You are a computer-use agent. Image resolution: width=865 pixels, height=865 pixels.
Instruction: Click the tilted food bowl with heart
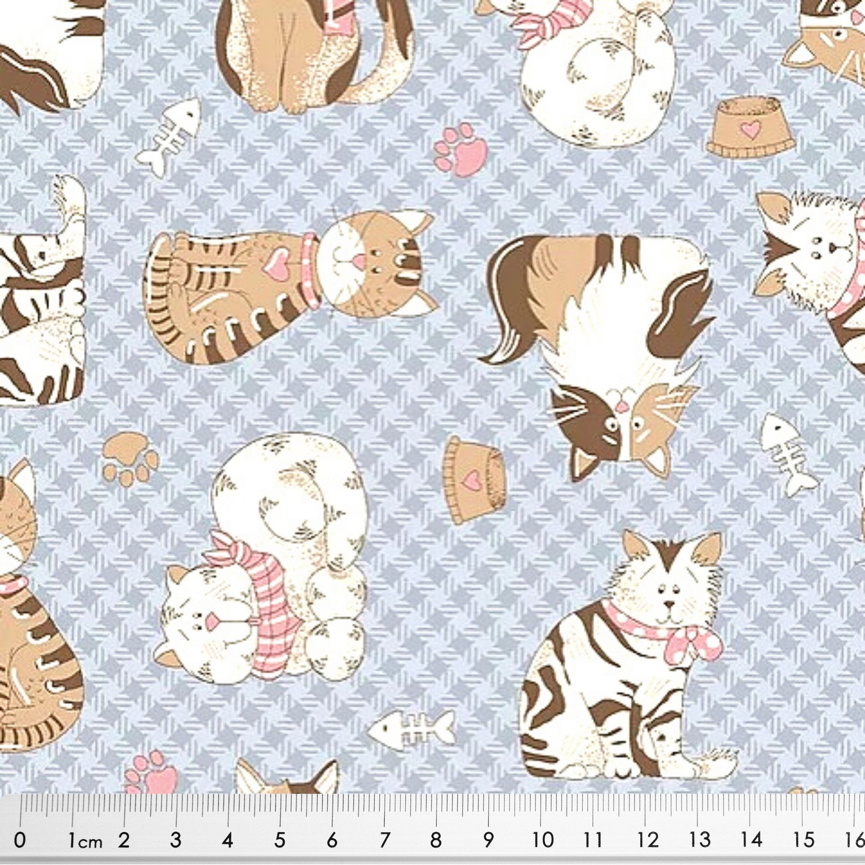[474, 480]
